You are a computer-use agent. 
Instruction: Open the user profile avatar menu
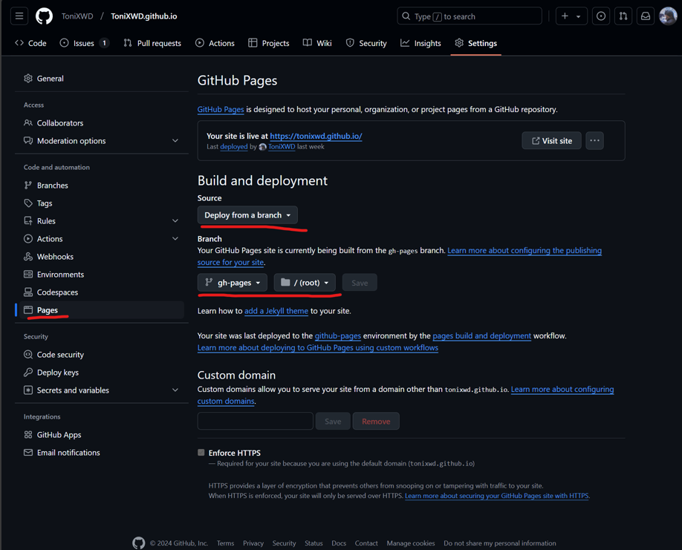coord(668,16)
